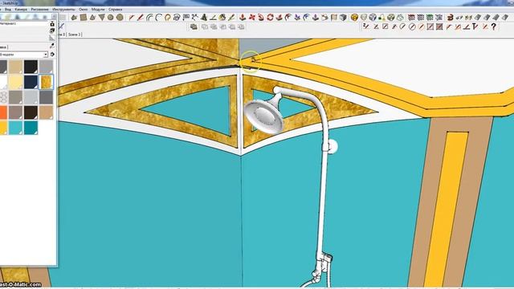
Task: Open the Рисование menu
Action: (39, 10)
